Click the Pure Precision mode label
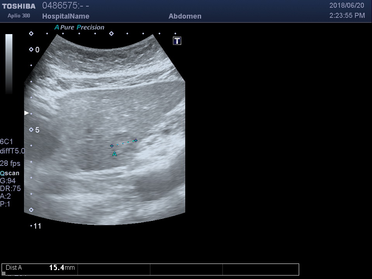 tap(80, 28)
